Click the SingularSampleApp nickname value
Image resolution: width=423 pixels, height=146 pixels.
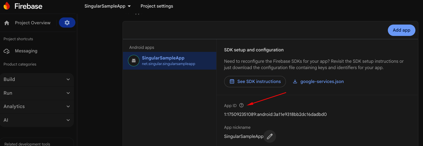pyautogui.click(x=244, y=136)
